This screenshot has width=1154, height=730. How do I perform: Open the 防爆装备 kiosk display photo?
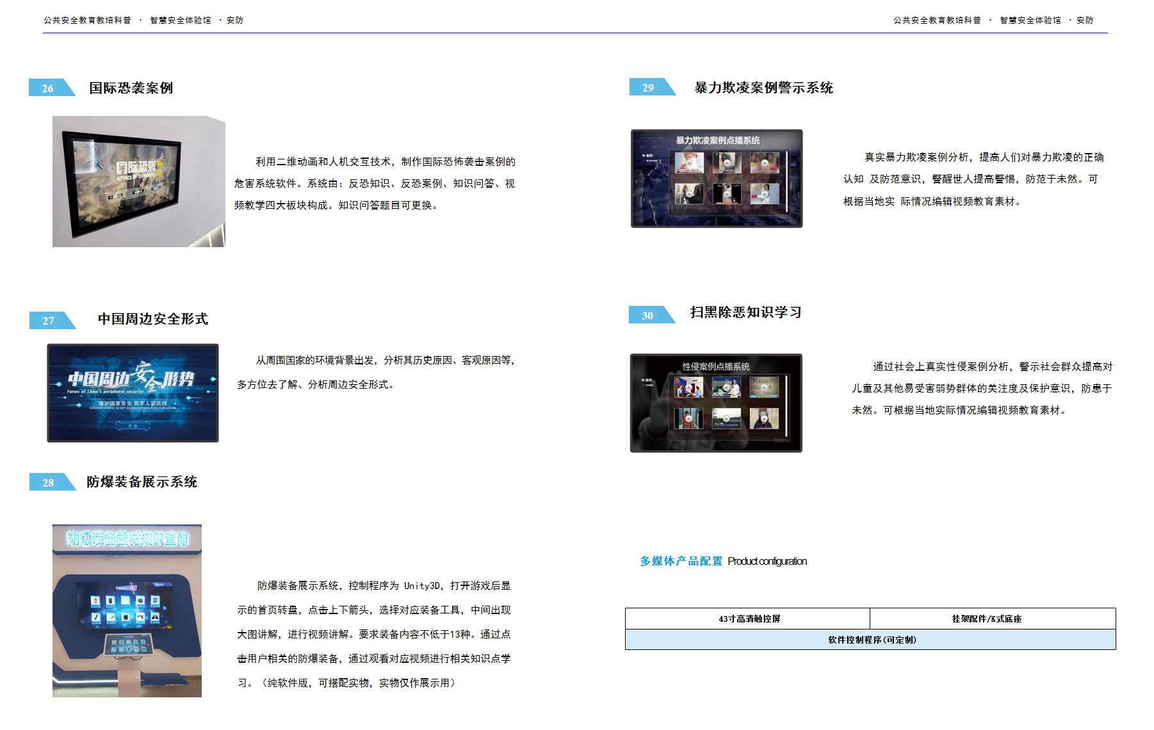click(127, 610)
